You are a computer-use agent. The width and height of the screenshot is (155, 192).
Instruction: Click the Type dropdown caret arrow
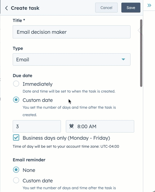123,59
